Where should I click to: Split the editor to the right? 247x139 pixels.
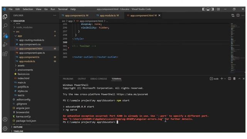pyautogui.click(x=238, y=15)
